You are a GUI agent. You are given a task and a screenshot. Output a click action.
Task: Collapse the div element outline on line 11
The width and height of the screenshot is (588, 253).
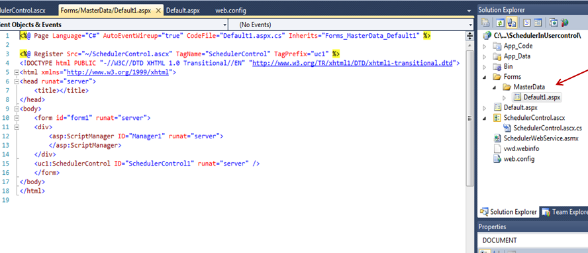pyautogui.click(x=16, y=127)
